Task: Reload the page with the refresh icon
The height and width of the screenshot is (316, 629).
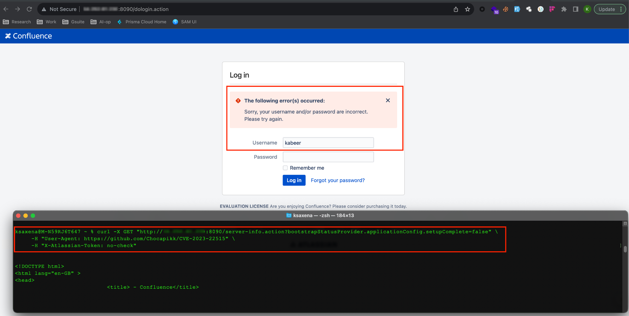Action: coord(29,9)
